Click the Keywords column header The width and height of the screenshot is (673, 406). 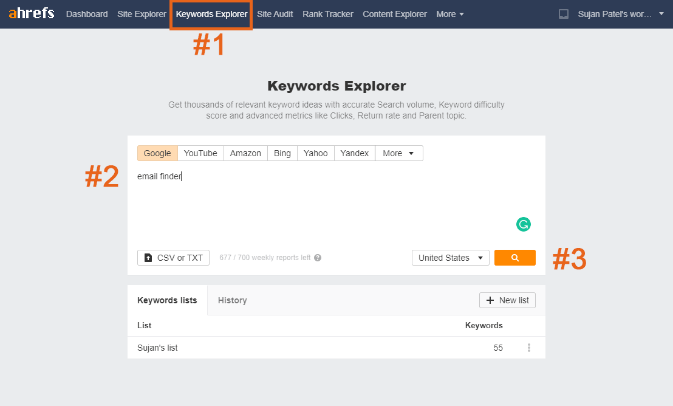(x=483, y=326)
